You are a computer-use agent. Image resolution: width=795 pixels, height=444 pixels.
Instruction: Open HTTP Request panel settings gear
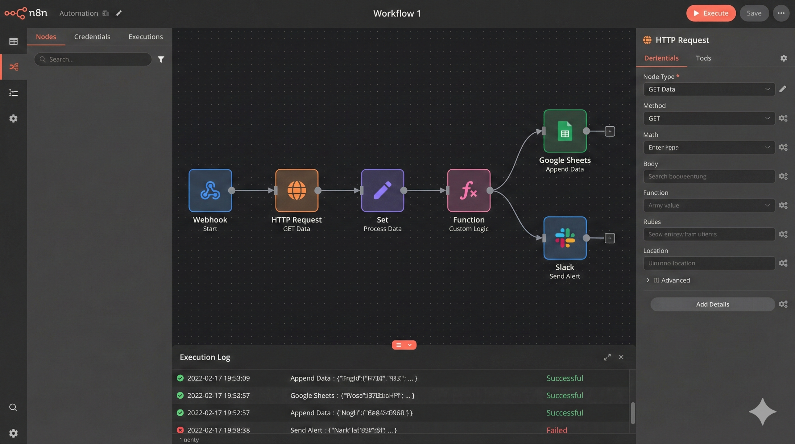784,58
